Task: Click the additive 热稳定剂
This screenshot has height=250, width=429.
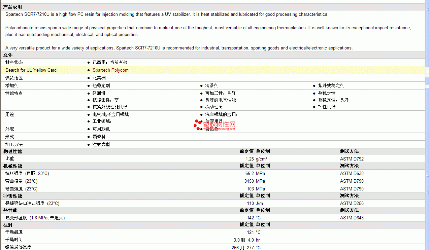Action: click(101, 85)
